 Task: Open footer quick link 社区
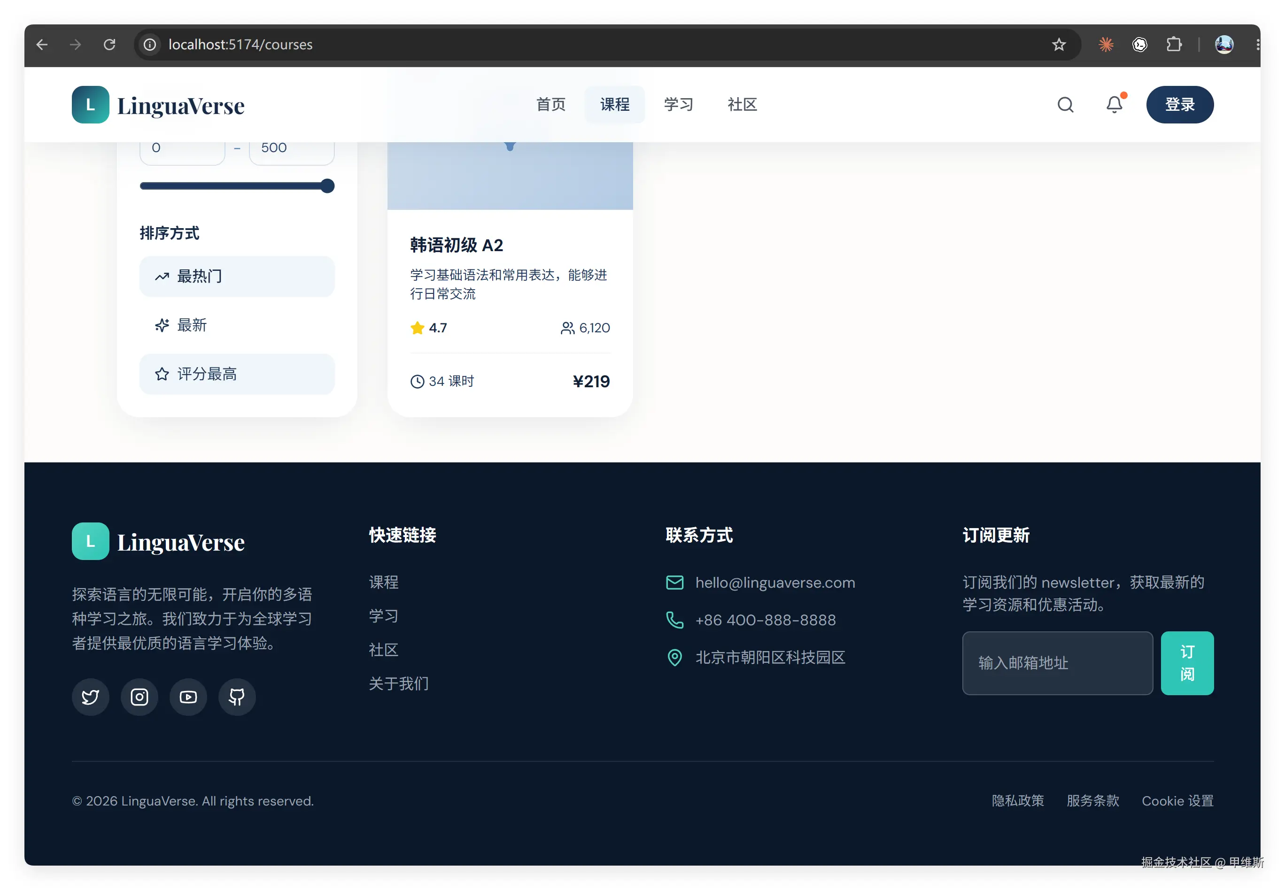click(383, 650)
